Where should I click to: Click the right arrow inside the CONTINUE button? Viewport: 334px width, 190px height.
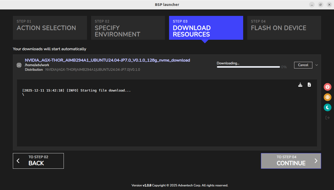pyautogui.click(x=316, y=161)
